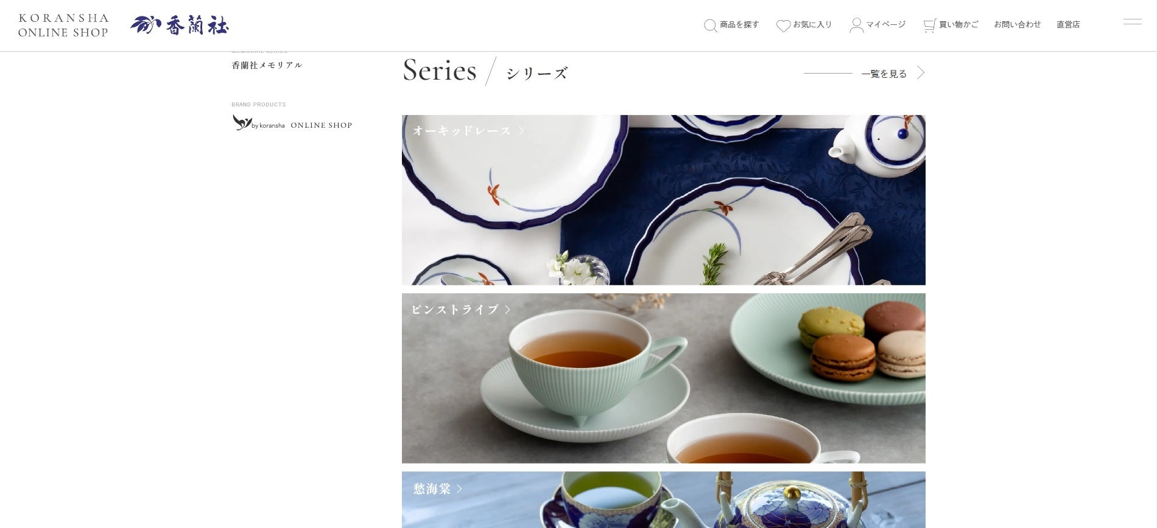Click the search magnifier icon
1157x528 pixels.
[710, 26]
